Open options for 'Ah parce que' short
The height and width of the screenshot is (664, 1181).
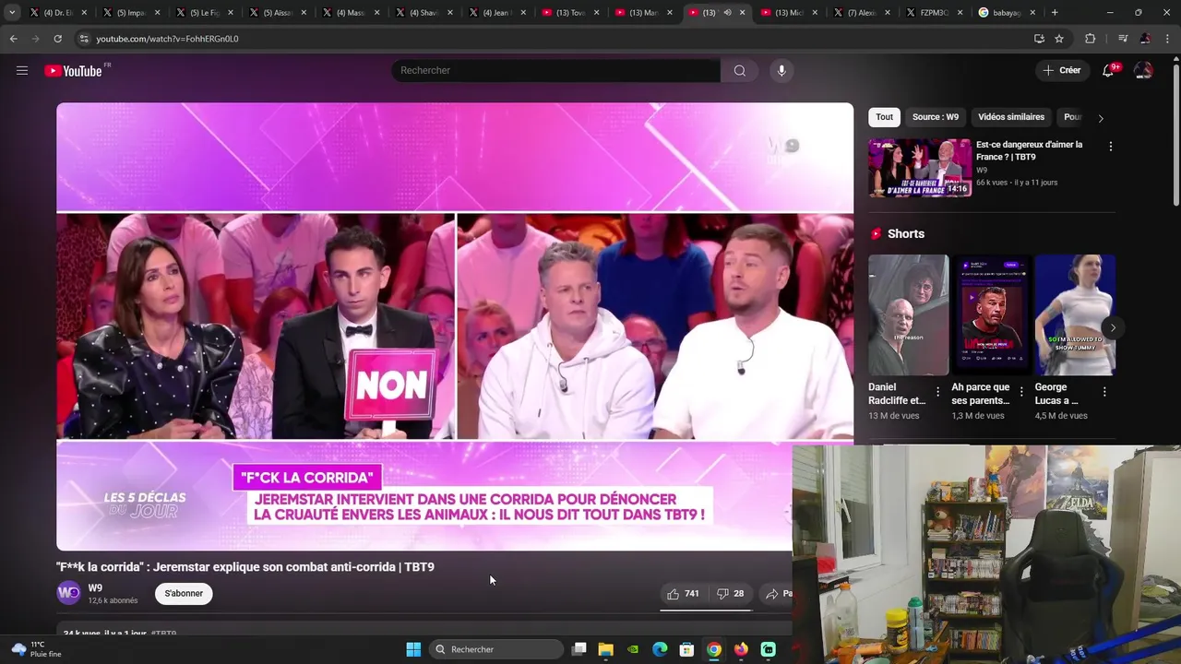tap(1020, 392)
